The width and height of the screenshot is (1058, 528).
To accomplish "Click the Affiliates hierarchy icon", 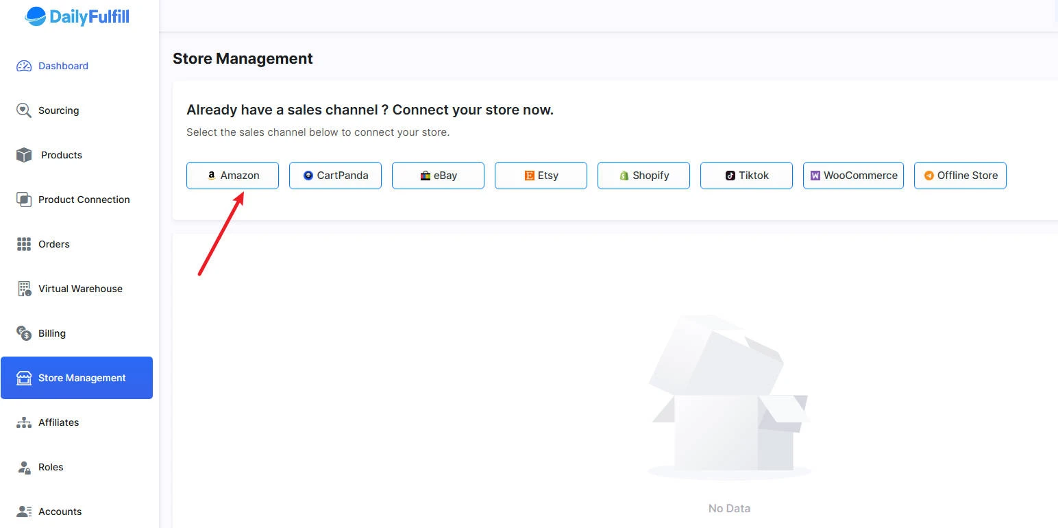I will pyautogui.click(x=24, y=422).
